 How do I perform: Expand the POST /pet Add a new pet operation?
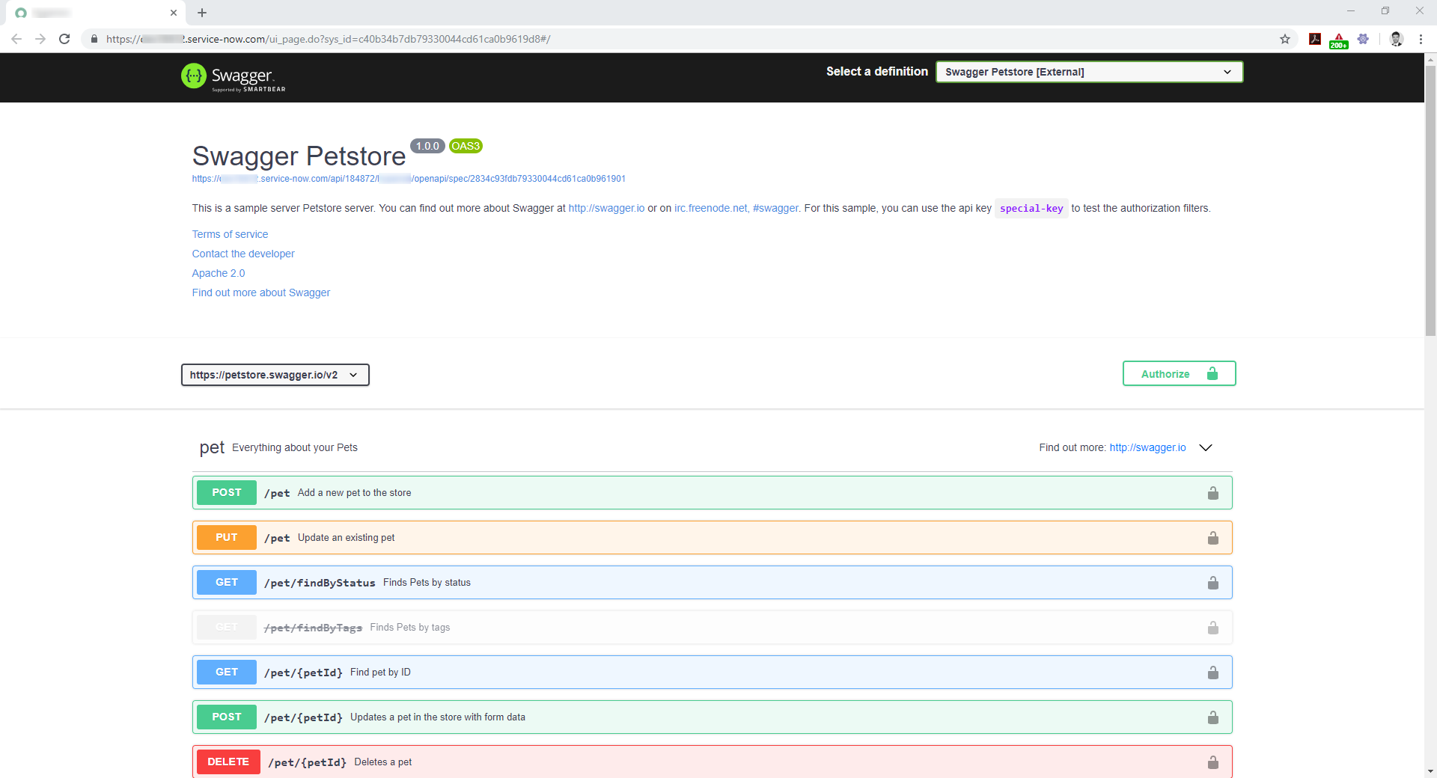click(x=712, y=493)
